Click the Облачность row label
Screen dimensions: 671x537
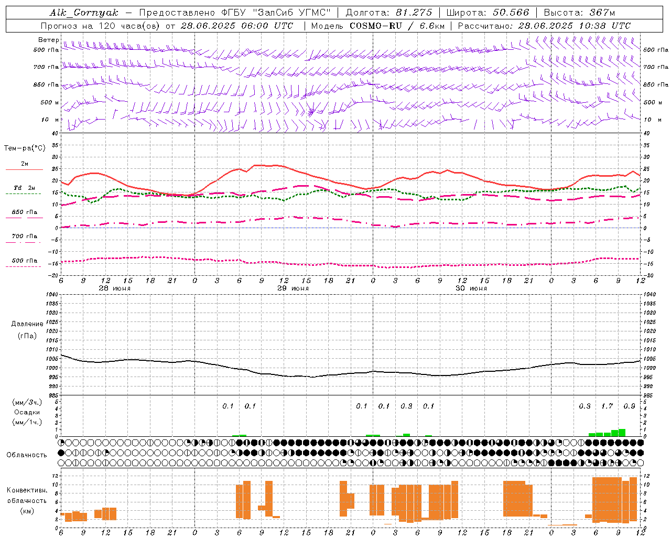tap(27, 455)
